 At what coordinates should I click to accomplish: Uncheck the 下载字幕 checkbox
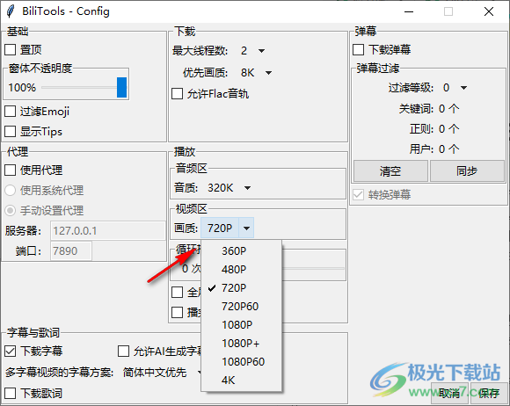tap(10, 351)
